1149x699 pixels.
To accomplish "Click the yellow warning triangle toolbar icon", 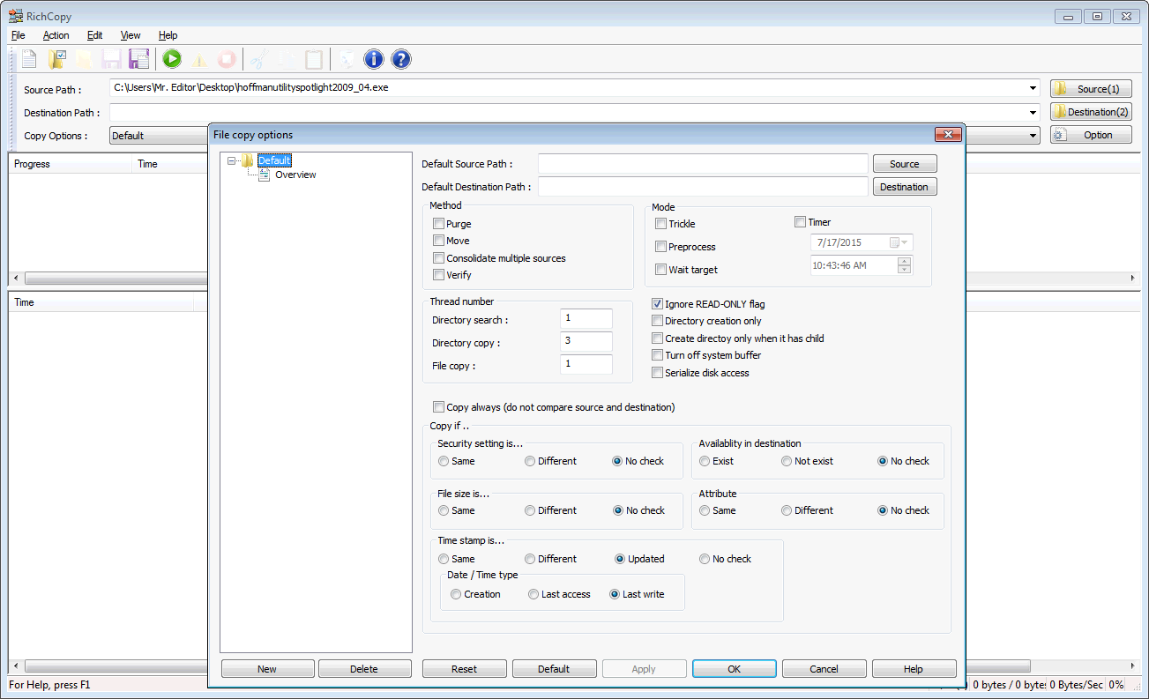I will [x=200, y=59].
